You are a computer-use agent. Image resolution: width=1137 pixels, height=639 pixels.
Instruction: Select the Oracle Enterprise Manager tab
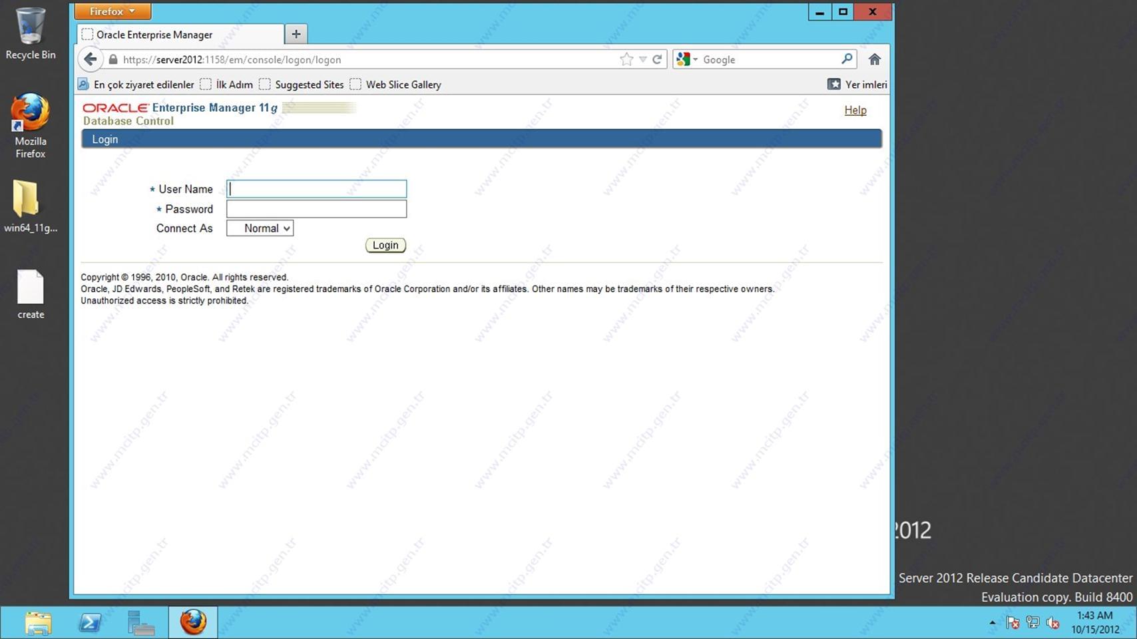180,35
